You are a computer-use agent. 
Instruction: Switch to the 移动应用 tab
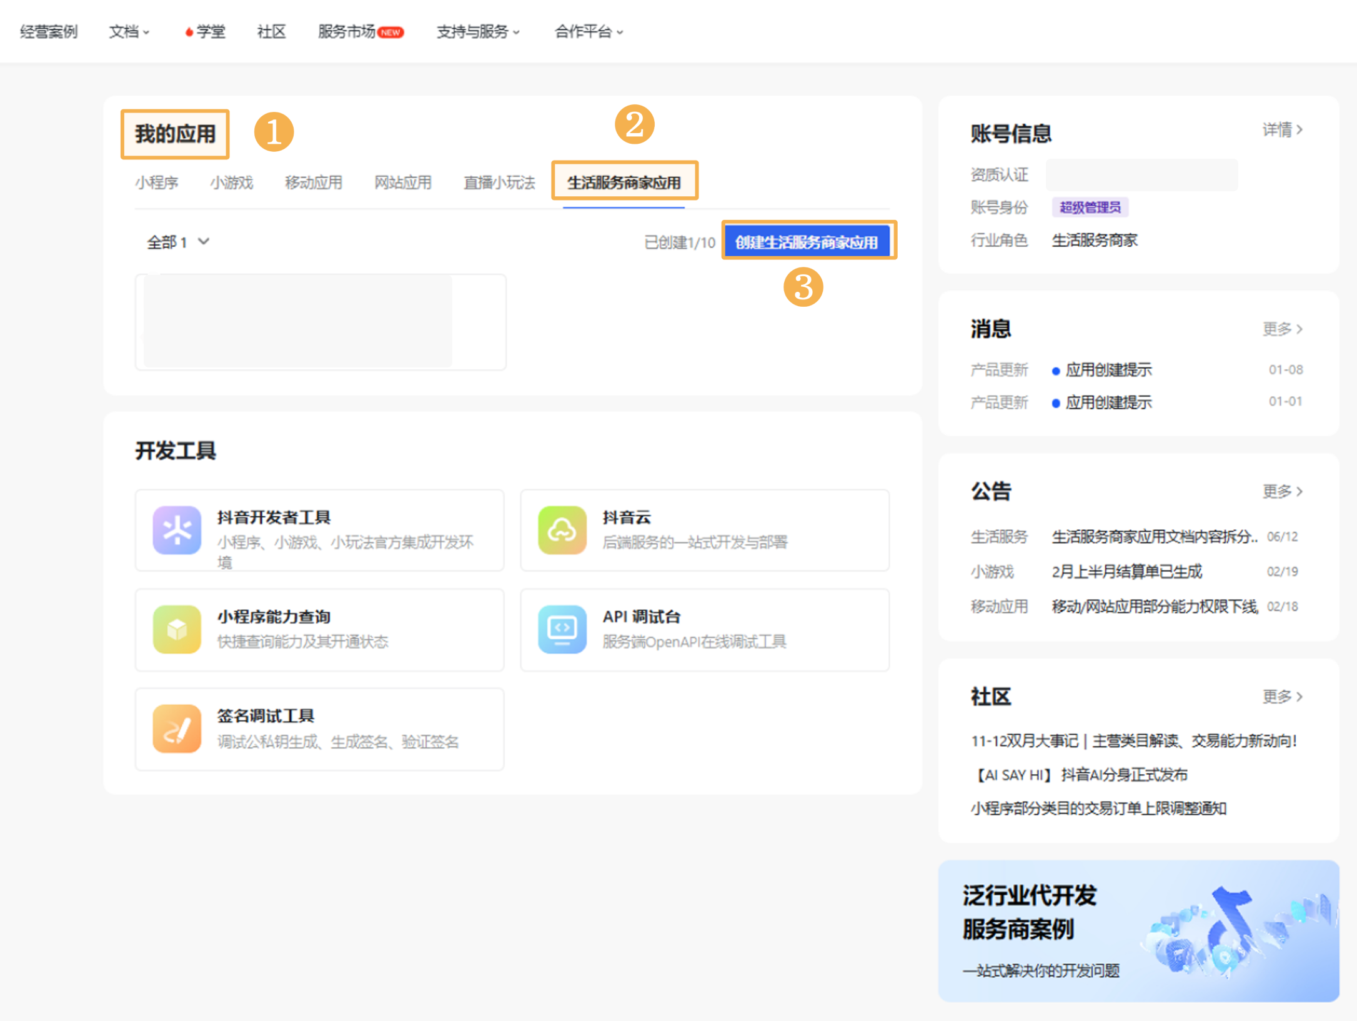coord(314,182)
